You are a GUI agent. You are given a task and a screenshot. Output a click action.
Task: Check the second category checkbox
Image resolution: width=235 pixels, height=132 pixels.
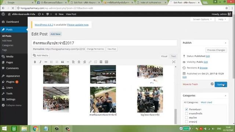pyautogui.click(x=187, y=113)
